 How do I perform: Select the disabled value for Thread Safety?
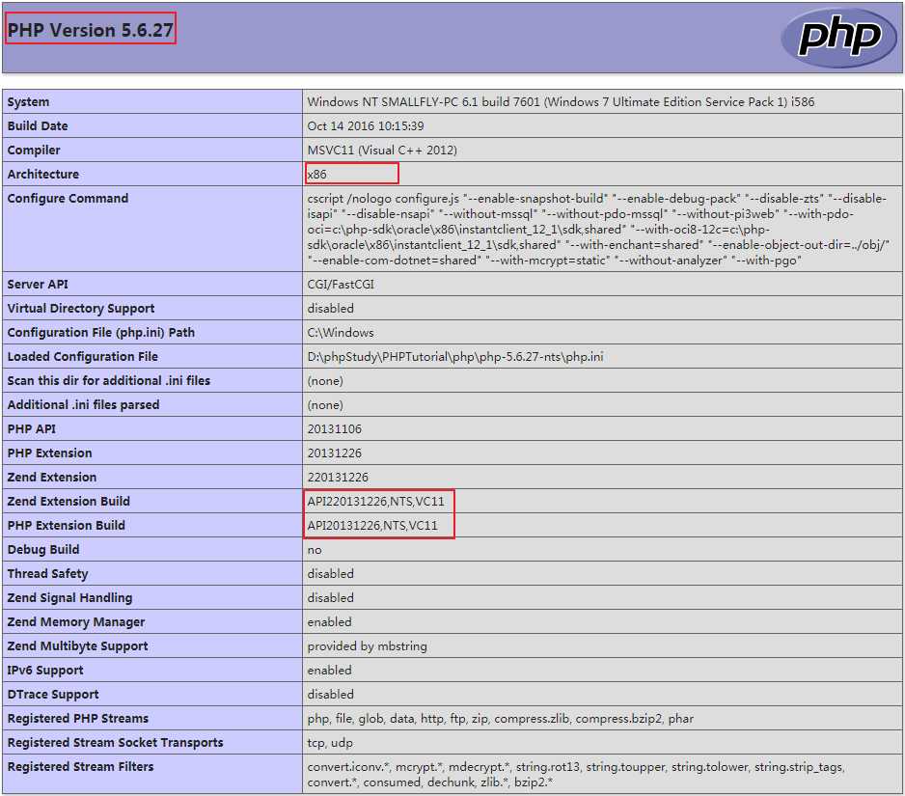(330, 574)
